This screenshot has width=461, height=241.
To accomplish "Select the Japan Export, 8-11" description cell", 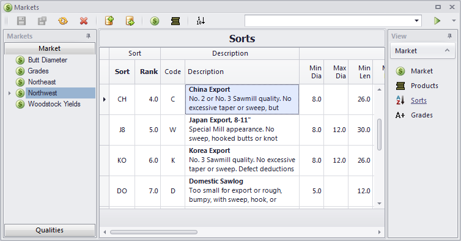I will click(242, 130).
